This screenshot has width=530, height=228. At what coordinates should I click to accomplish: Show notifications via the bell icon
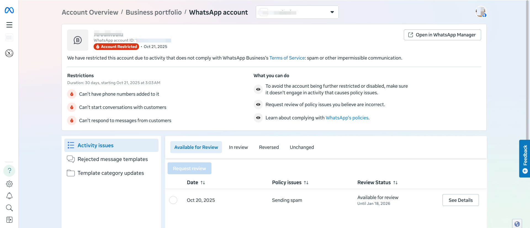tap(9, 196)
